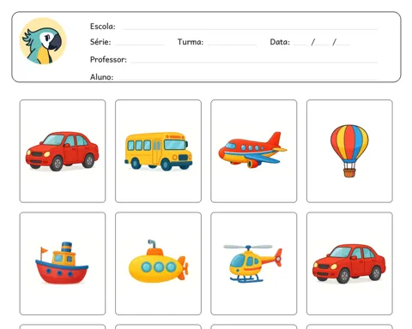Select the yellow helicopter card
This screenshot has height=329, width=412.
(x=254, y=263)
